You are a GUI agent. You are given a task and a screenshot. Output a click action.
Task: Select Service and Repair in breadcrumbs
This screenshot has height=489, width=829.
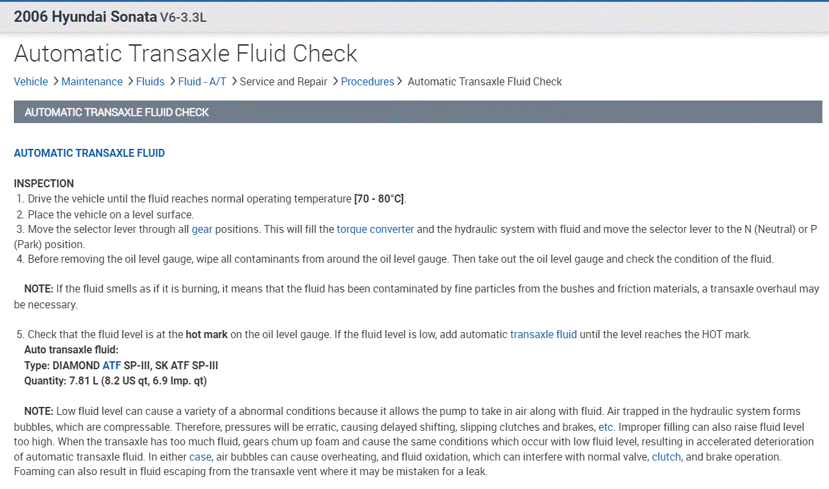coord(283,81)
